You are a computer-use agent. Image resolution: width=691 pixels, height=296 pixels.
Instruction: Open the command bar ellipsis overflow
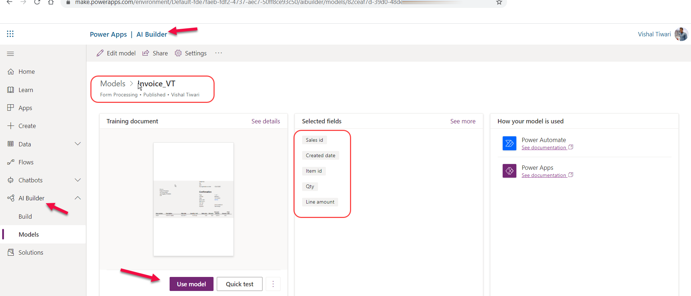tap(219, 53)
